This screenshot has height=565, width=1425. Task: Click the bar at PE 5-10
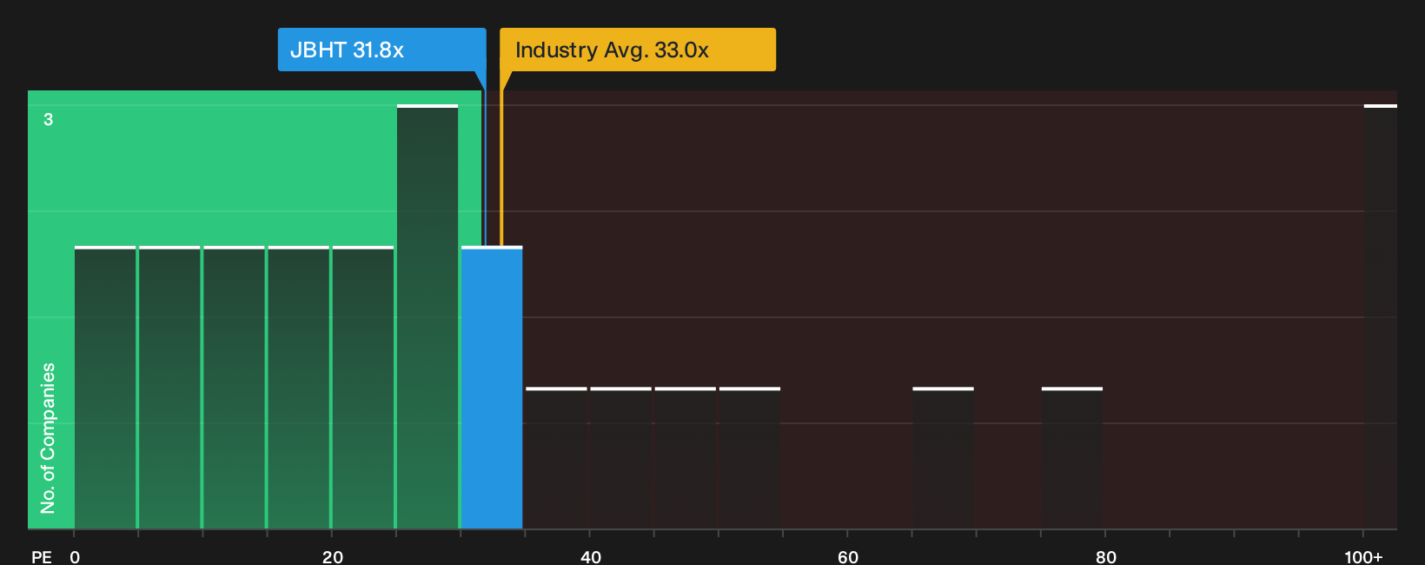(169, 388)
